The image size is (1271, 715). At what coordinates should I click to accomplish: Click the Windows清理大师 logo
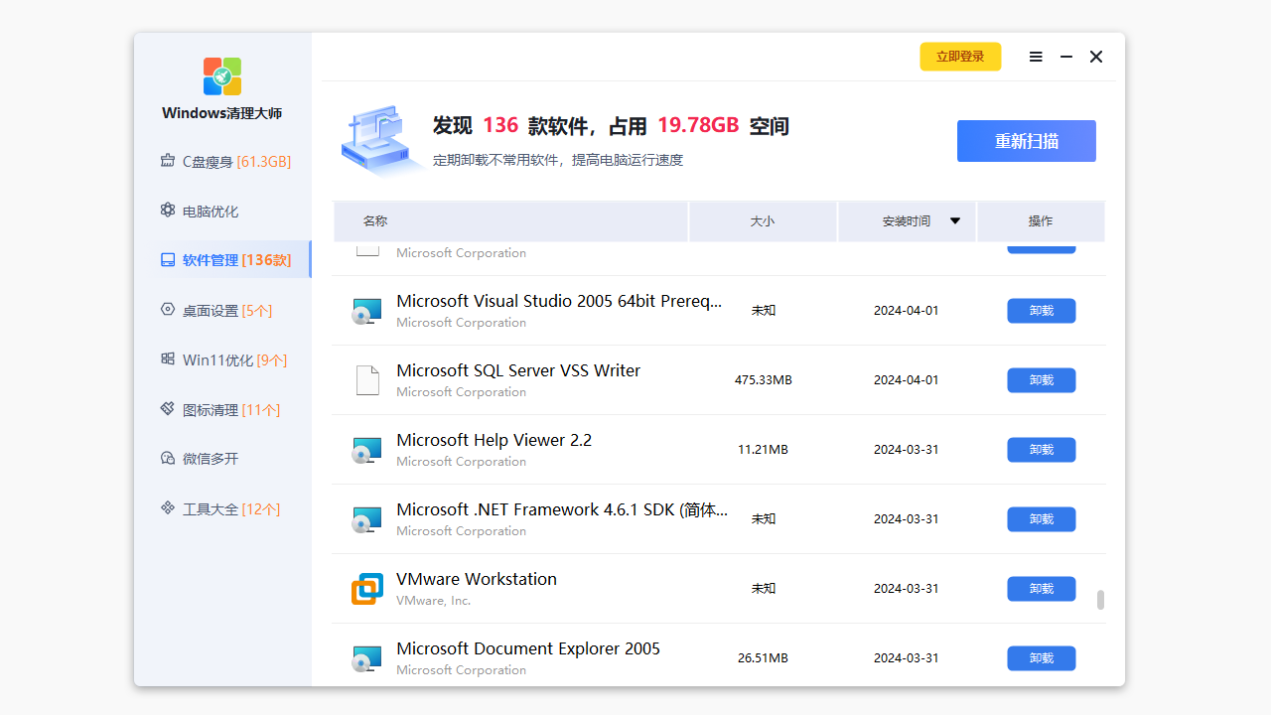pos(221,75)
